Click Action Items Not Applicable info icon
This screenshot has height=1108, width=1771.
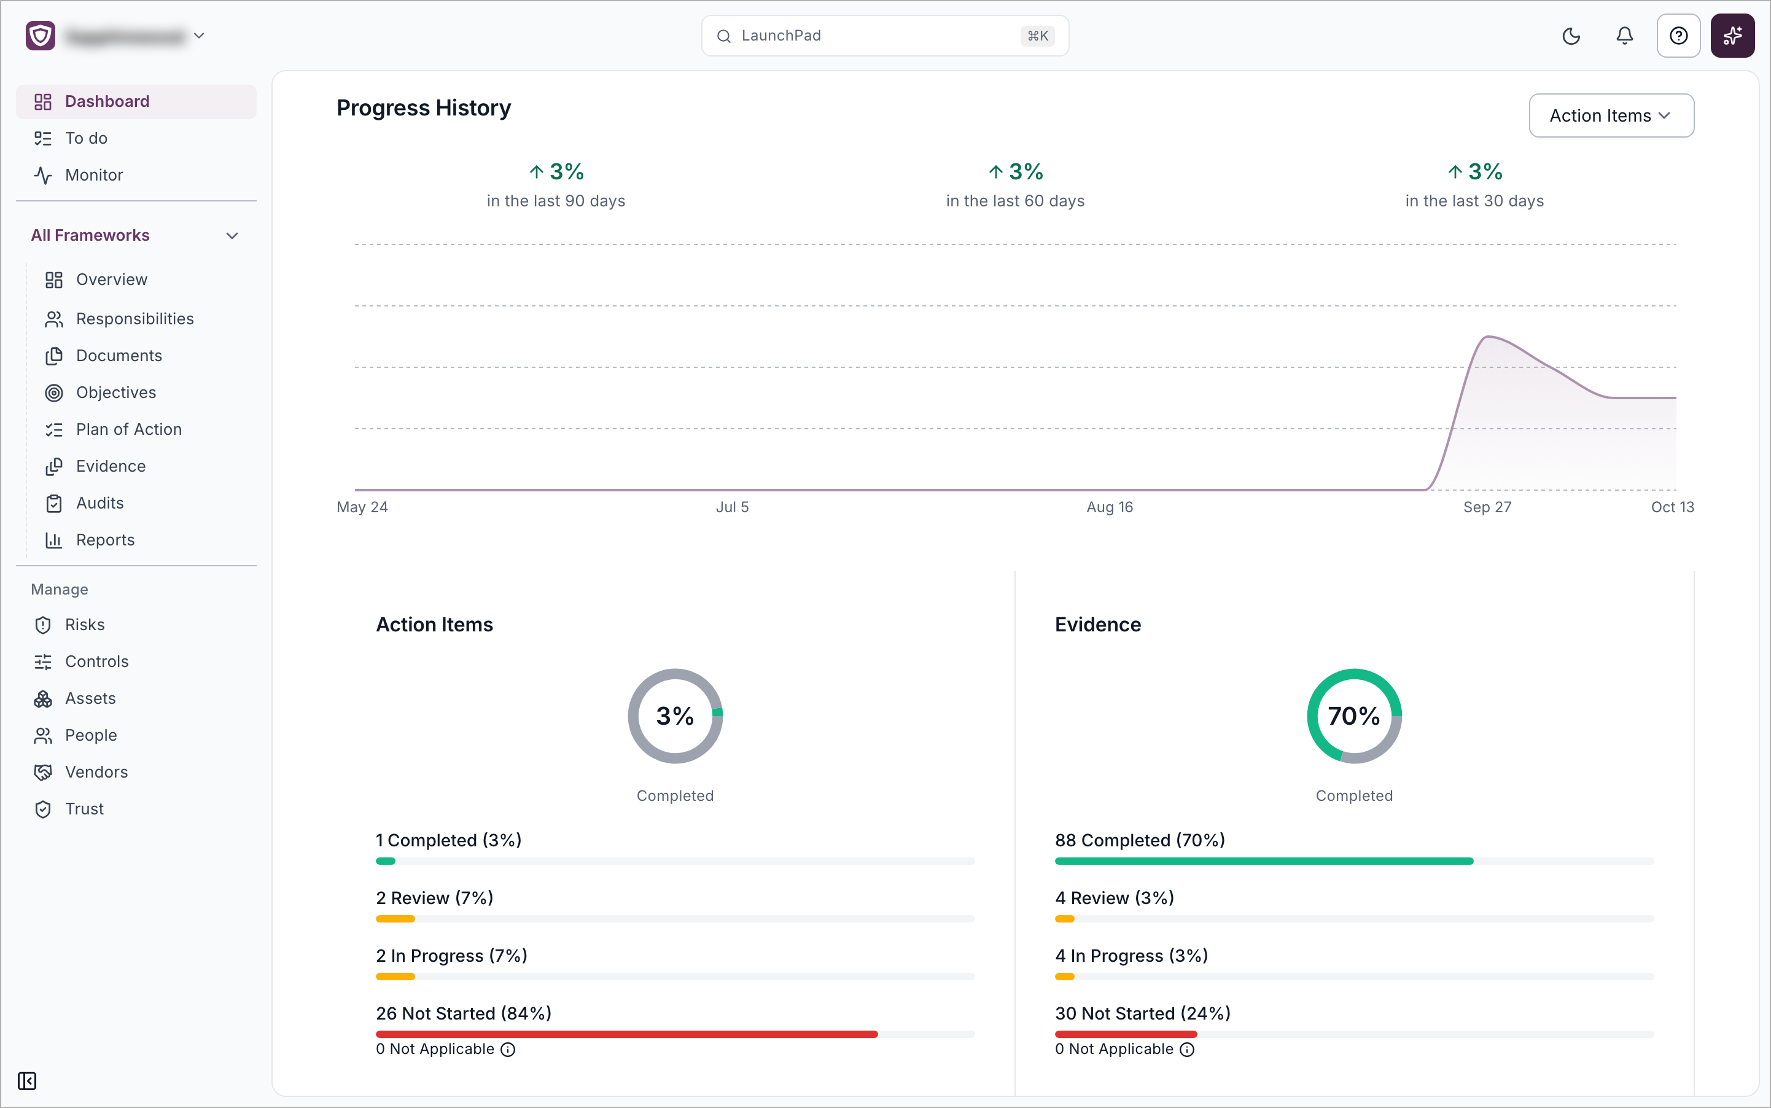pyautogui.click(x=508, y=1050)
